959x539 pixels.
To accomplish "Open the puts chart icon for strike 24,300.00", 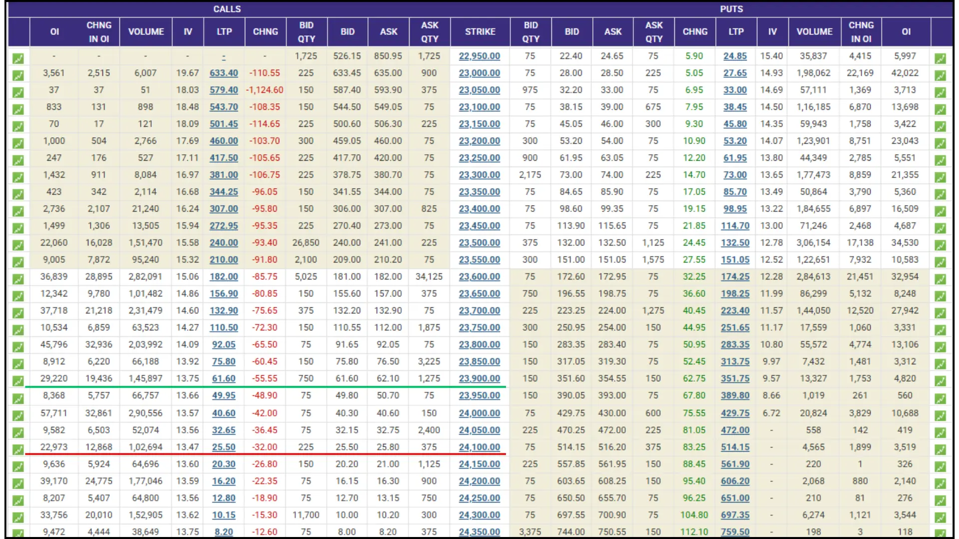I will pos(941,517).
